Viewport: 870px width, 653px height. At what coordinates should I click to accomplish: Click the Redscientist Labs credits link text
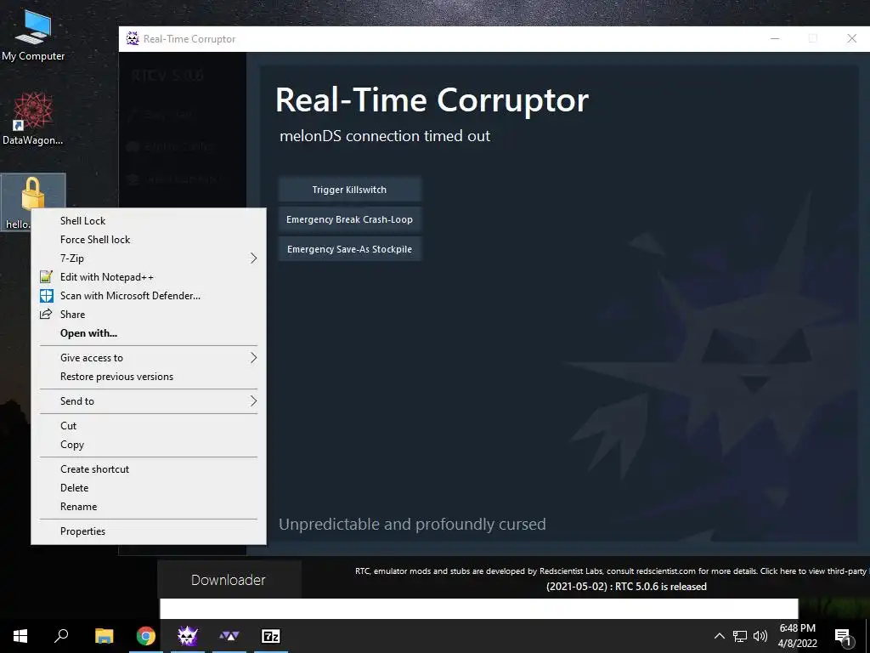coord(610,571)
